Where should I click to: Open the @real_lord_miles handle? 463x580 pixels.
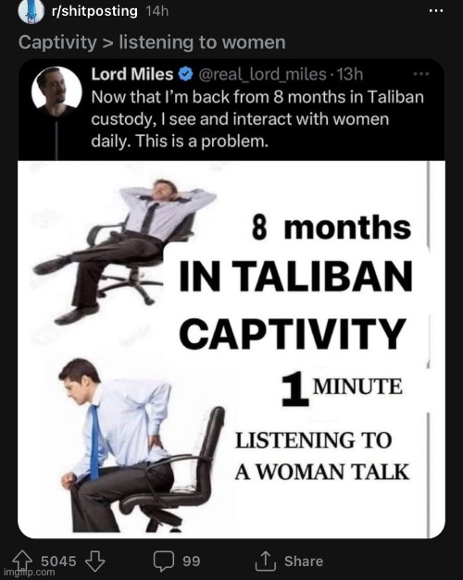pyautogui.click(x=263, y=74)
